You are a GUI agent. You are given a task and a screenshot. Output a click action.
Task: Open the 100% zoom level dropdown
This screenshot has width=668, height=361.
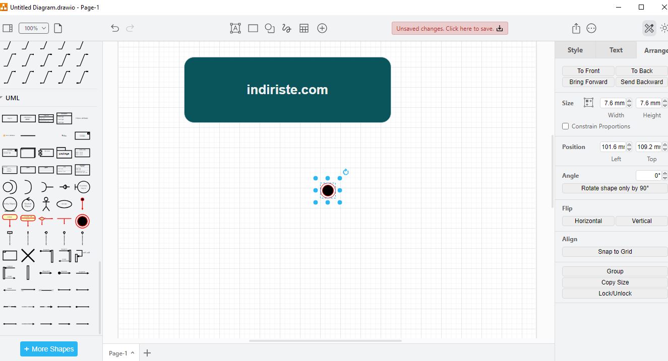34,28
